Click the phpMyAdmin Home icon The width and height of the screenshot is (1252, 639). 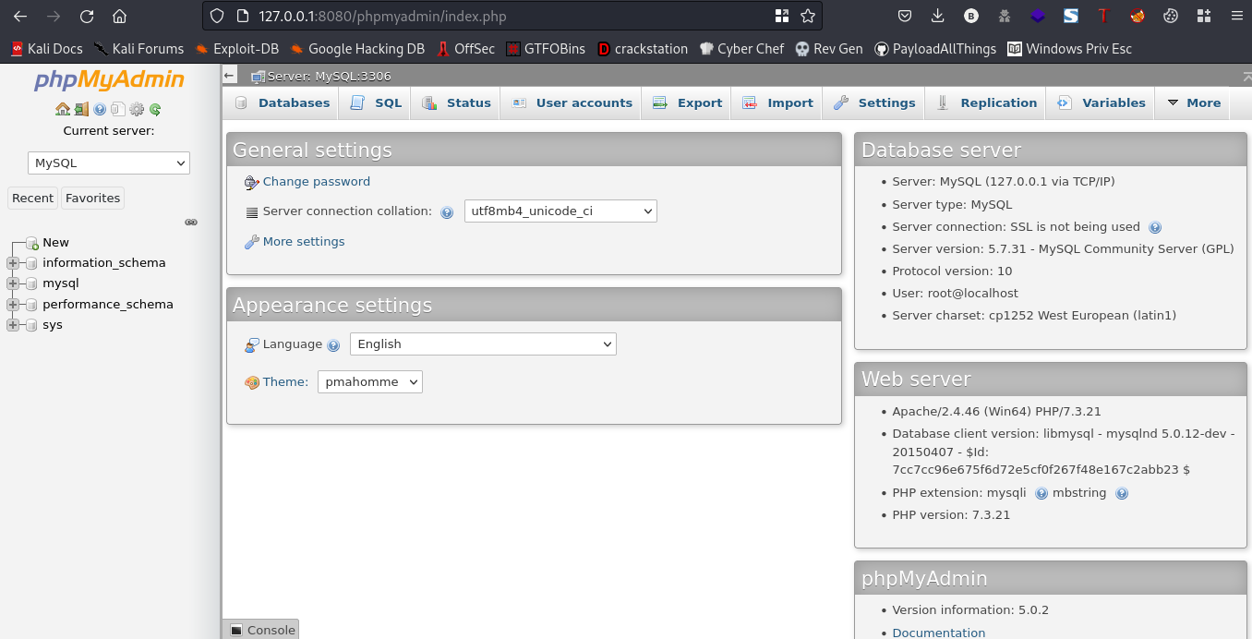[63, 109]
